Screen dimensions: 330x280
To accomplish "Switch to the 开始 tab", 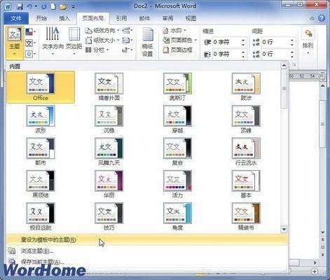I will click(x=41, y=18).
